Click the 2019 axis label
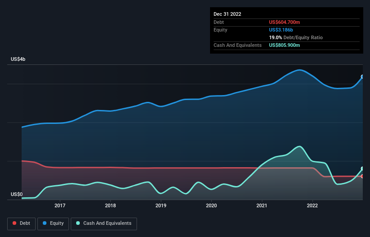The width and height of the screenshot is (370, 237). (161, 205)
